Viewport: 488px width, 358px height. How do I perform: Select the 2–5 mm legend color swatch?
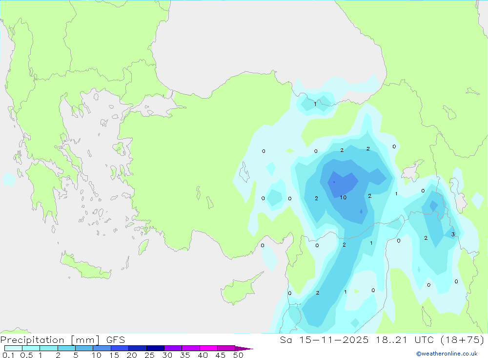coord(66,348)
